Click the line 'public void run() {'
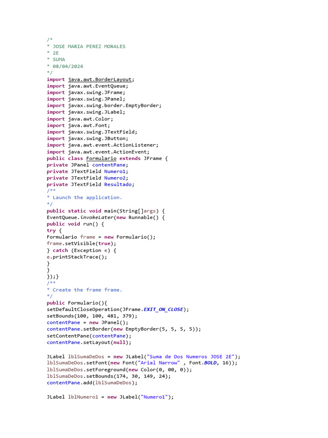The image size is (328, 438). click(x=75, y=224)
